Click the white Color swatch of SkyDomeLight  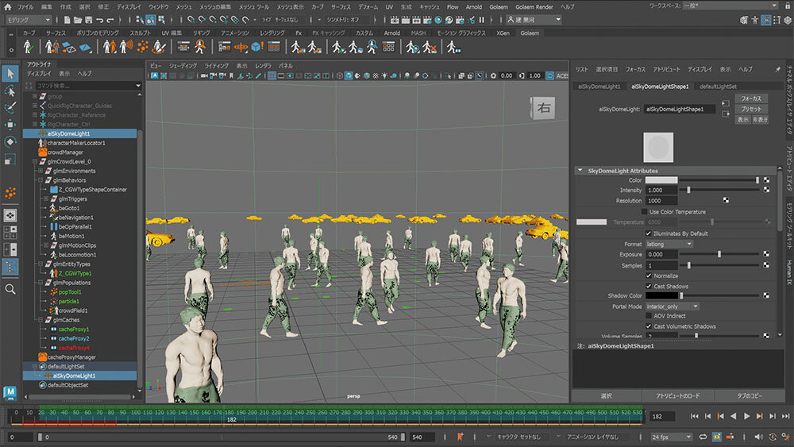click(x=661, y=180)
